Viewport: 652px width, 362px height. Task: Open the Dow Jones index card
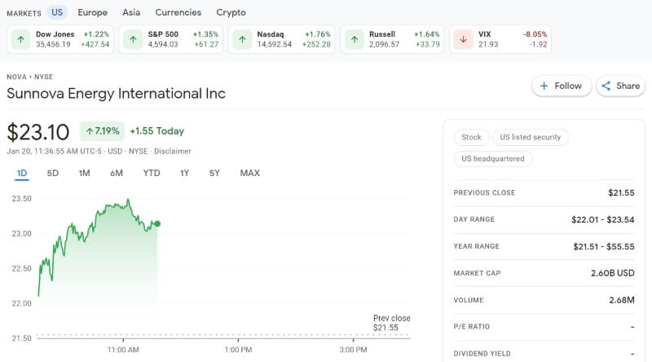(x=60, y=39)
